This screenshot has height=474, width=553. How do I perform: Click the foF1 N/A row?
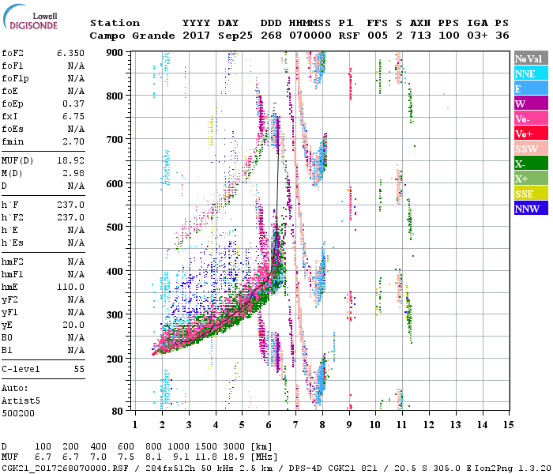(43, 66)
